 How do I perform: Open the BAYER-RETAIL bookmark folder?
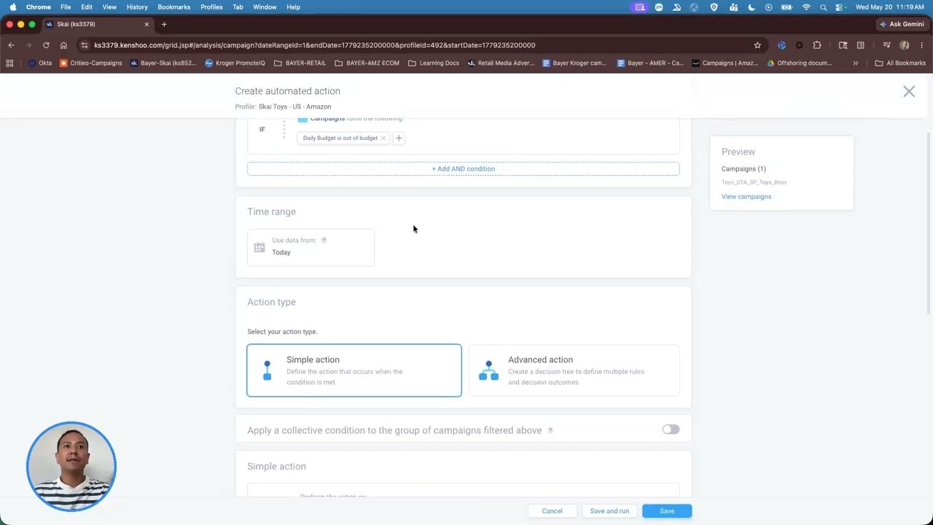(x=300, y=63)
